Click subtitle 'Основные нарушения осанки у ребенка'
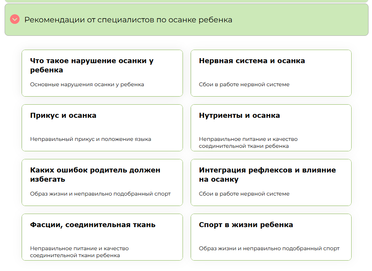Screen dimensions: 372x271 pos(87,84)
